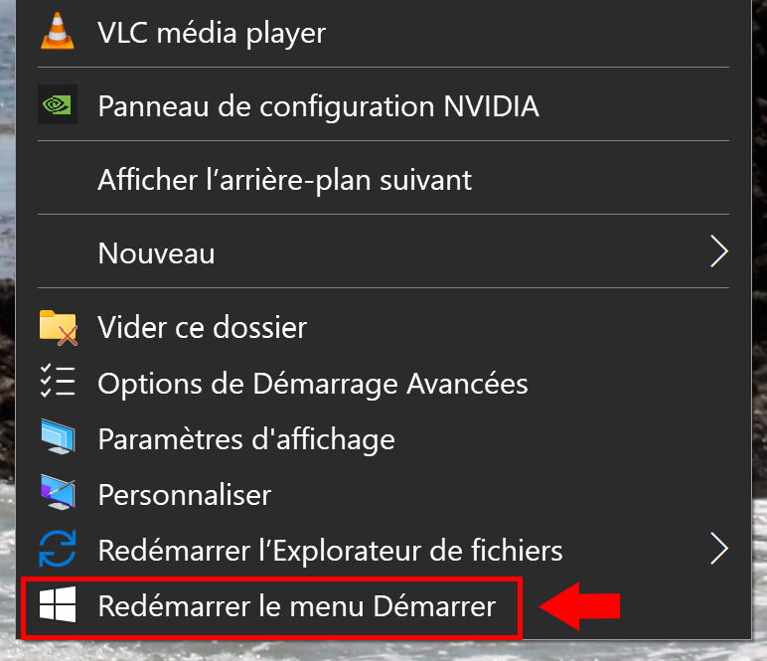Choose the Personnaliser text entry
The height and width of the screenshot is (661, 767).
click(x=185, y=495)
